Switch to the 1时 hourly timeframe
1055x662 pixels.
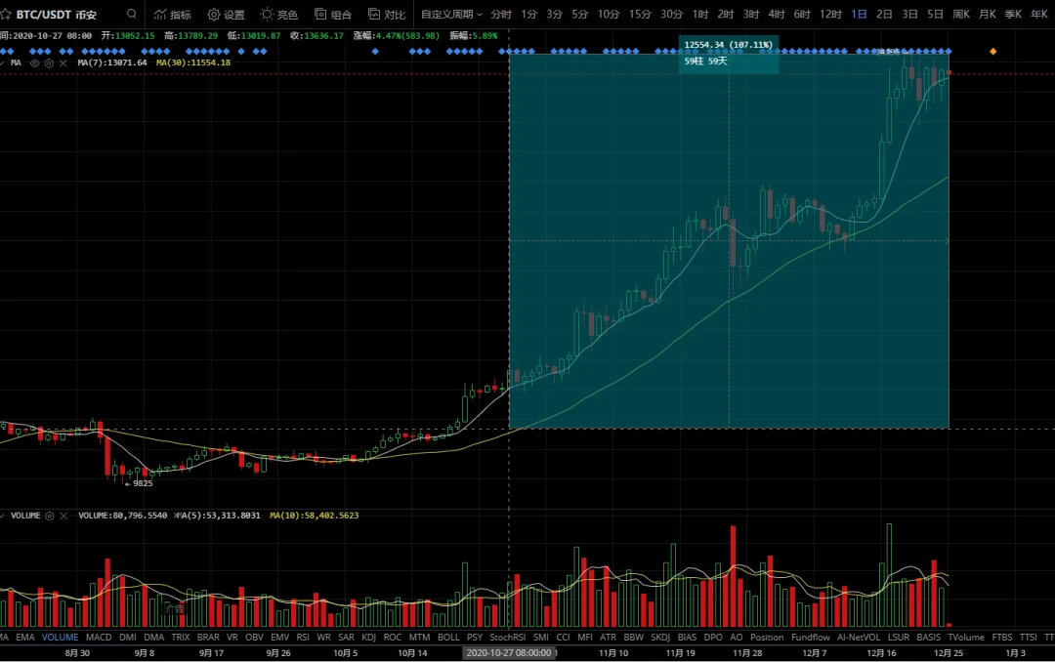click(x=700, y=14)
